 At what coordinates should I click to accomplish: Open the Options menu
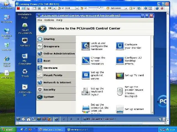pyautogui.click(x=49, y=20)
